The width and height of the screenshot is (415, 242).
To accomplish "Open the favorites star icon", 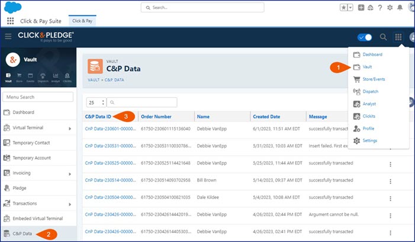I will click(x=343, y=8).
